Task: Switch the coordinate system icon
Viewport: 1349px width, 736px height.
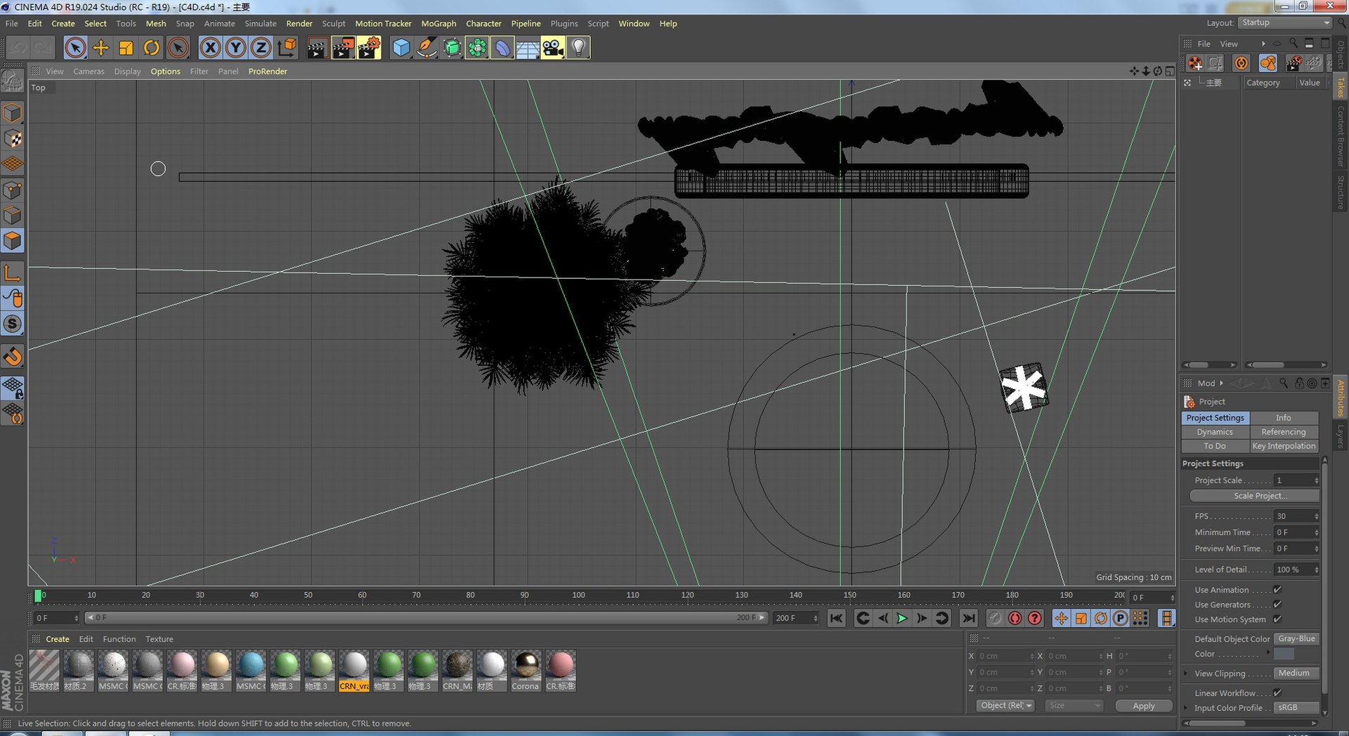Action: (x=287, y=48)
